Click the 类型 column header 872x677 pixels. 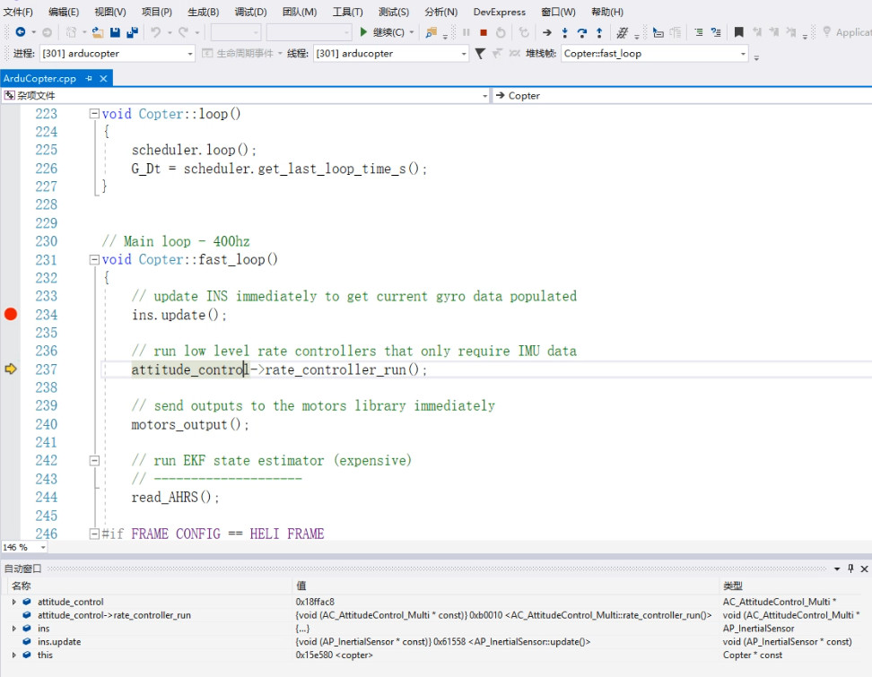click(732, 586)
